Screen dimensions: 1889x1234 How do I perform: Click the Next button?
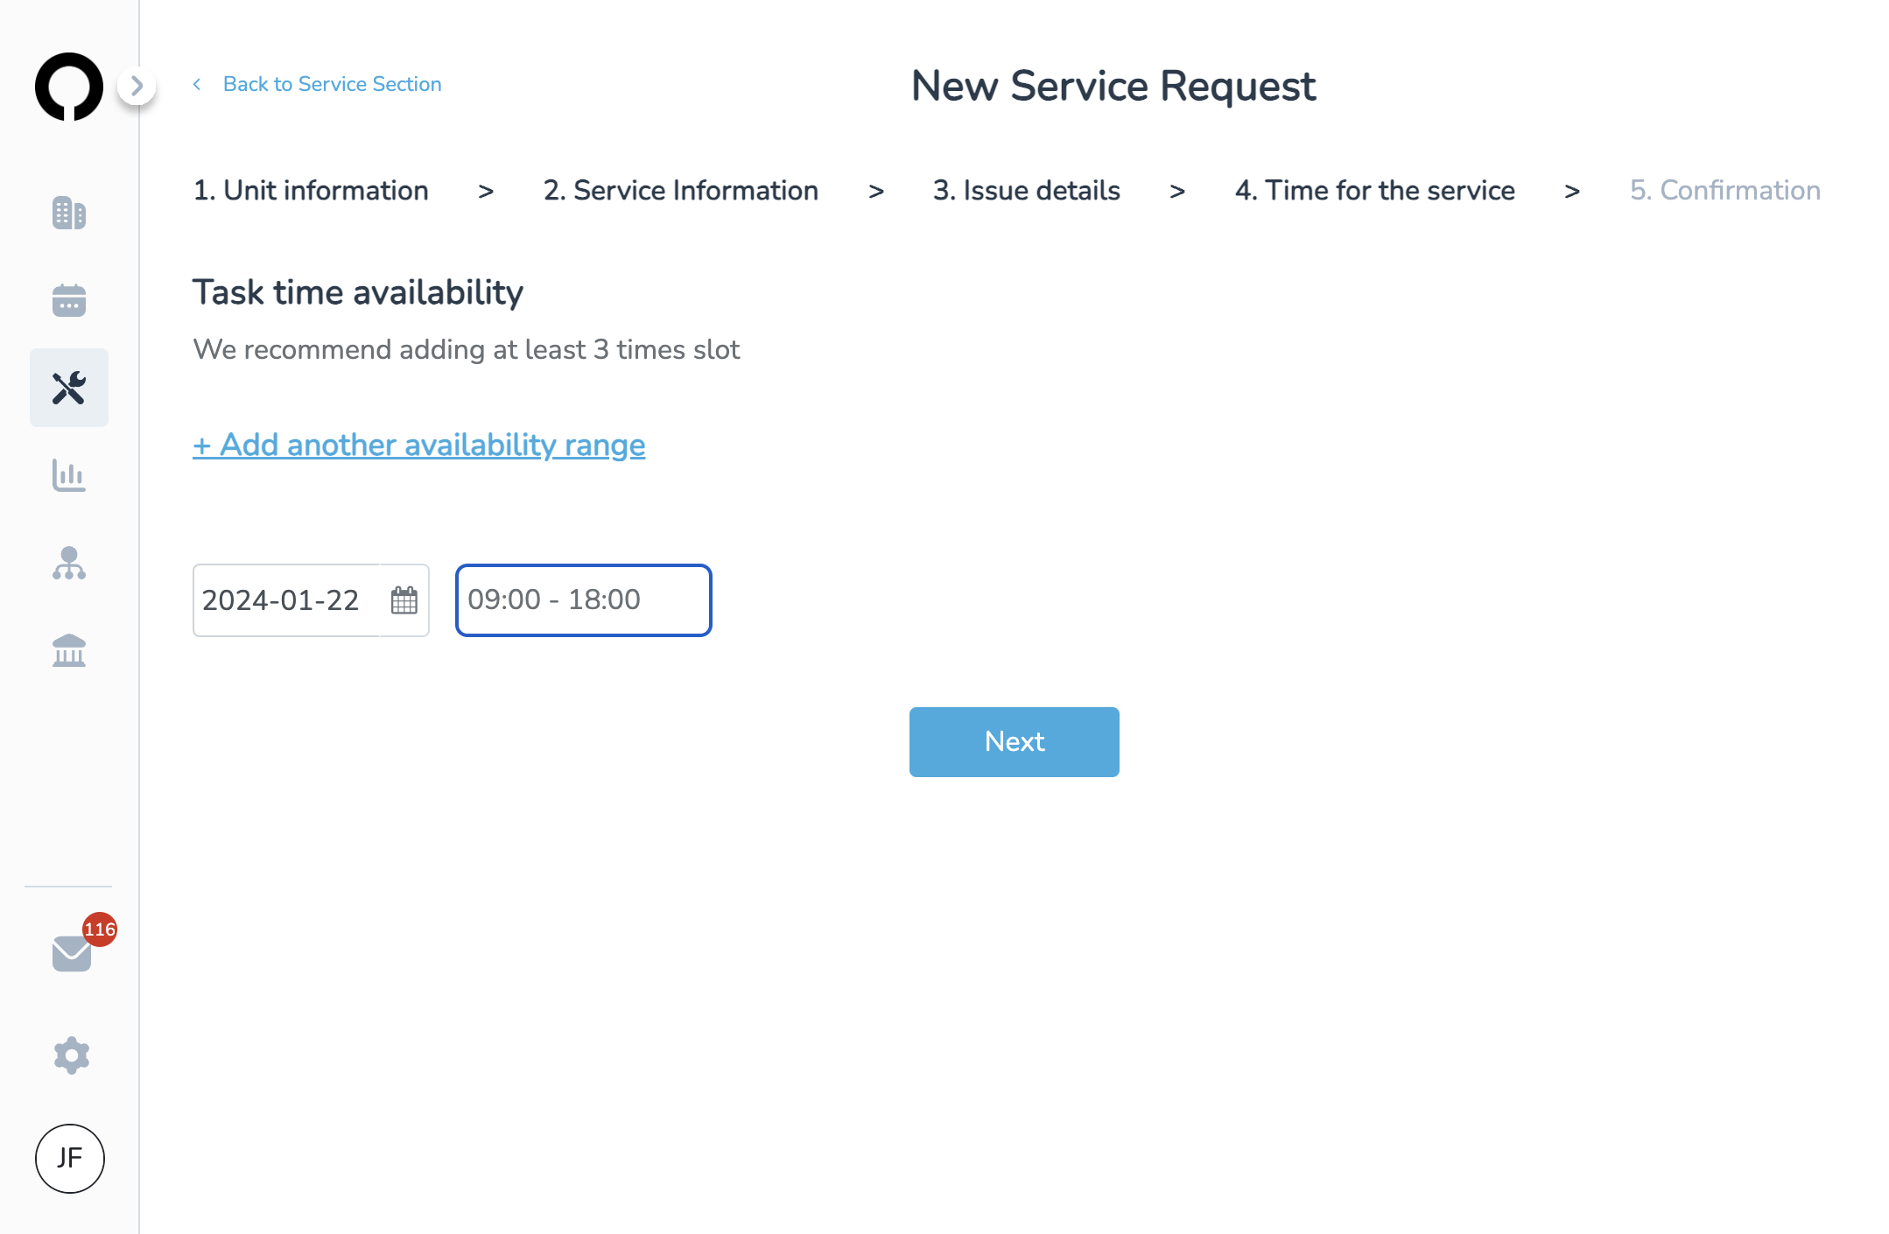(x=1015, y=742)
